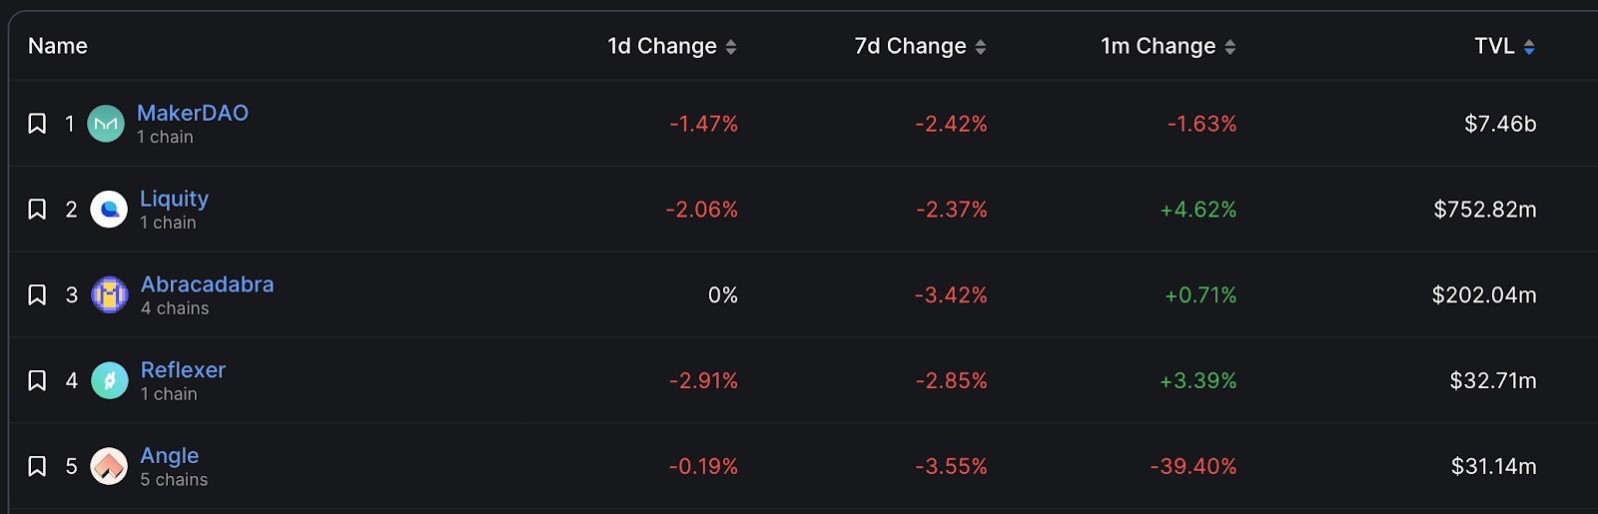Save Reflexer to bookmarks
The image size is (1598, 514).
pyautogui.click(x=37, y=380)
